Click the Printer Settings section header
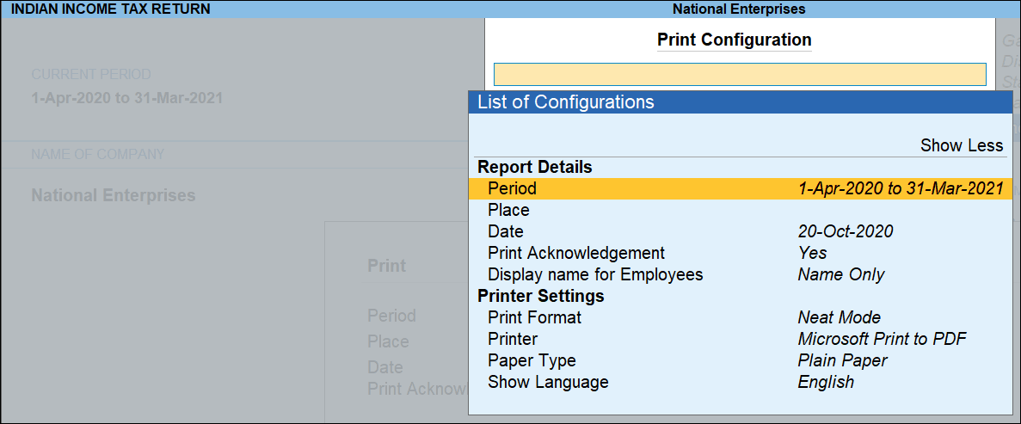The width and height of the screenshot is (1021, 424). click(540, 296)
